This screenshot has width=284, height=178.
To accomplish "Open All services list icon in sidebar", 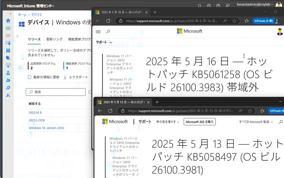I will coord(8,35).
